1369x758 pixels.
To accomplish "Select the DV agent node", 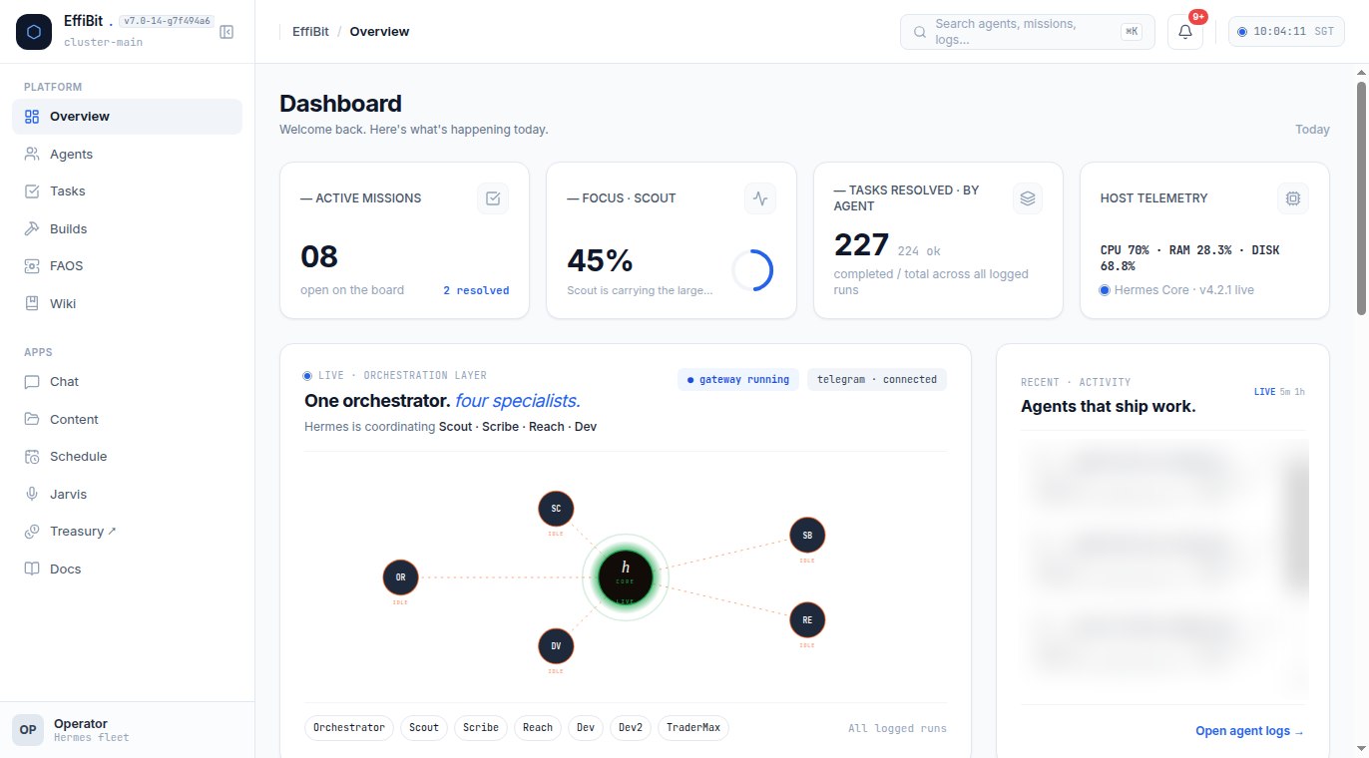I will (x=556, y=646).
